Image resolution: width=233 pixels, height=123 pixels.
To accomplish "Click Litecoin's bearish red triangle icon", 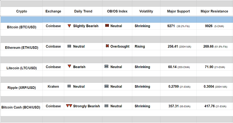I will click(69, 66).
